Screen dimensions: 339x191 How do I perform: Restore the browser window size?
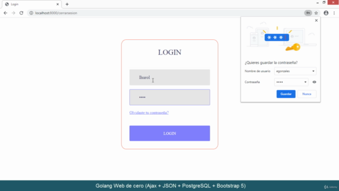(x=324, y=3)
